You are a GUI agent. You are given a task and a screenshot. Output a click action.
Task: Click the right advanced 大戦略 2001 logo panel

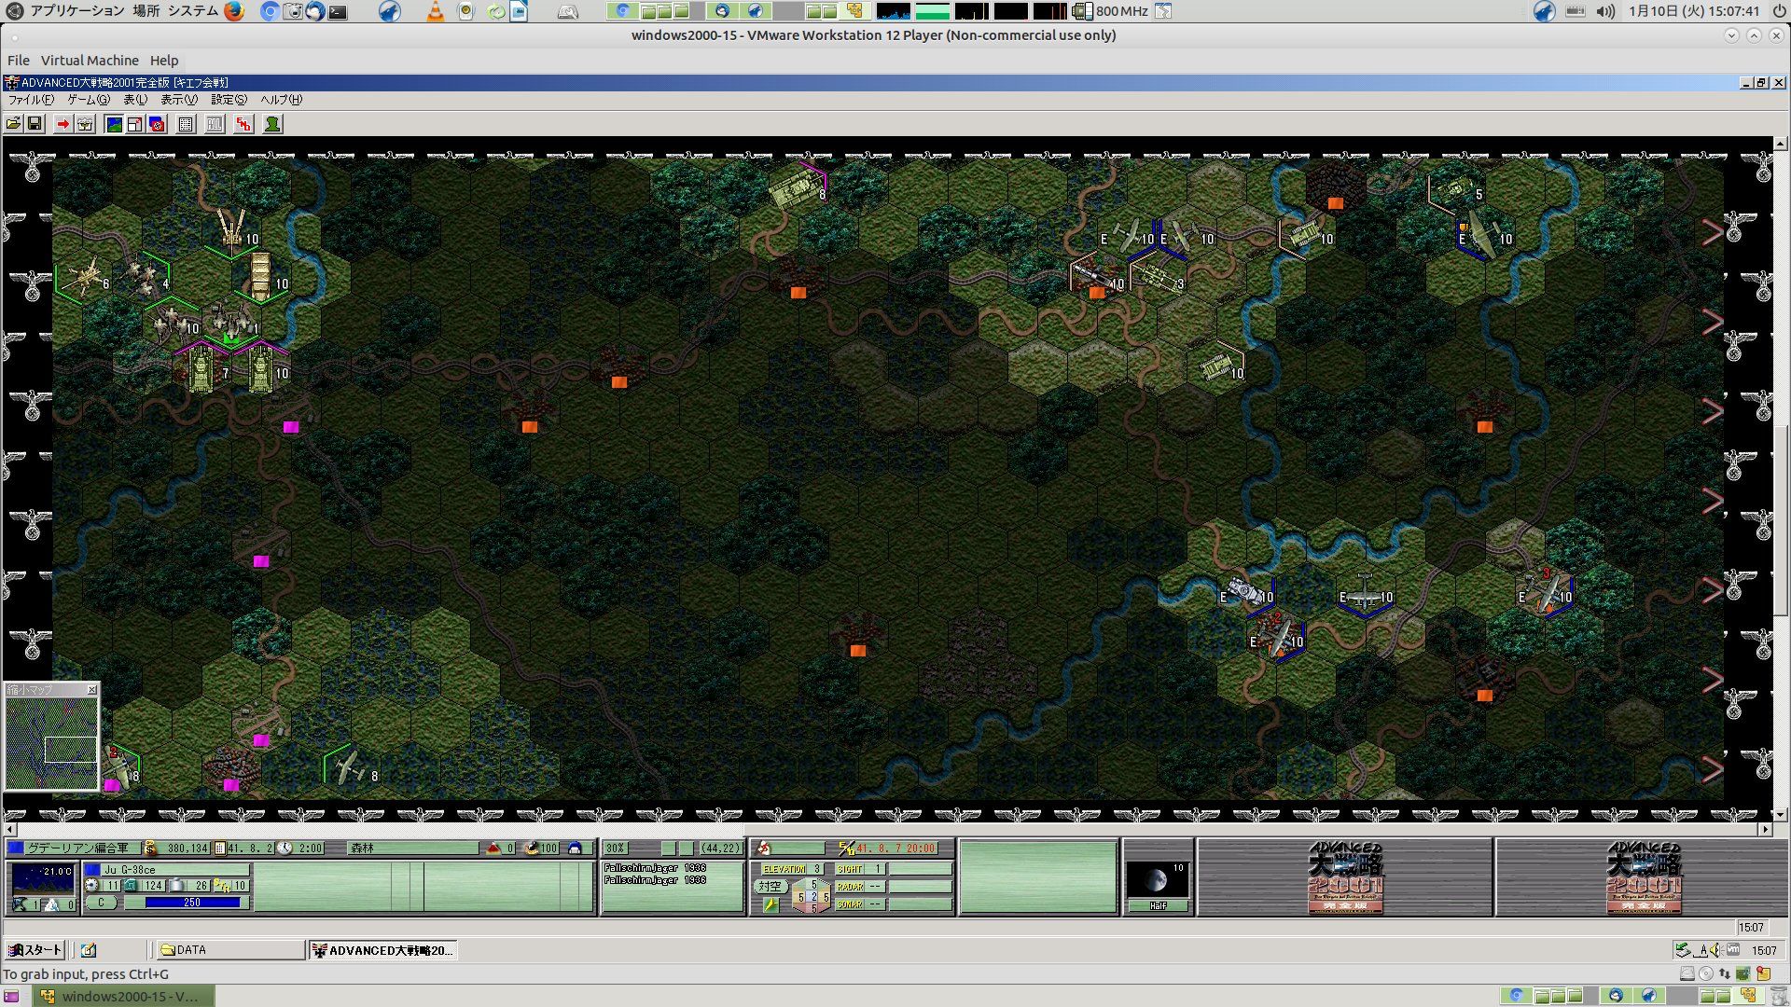1643,877
